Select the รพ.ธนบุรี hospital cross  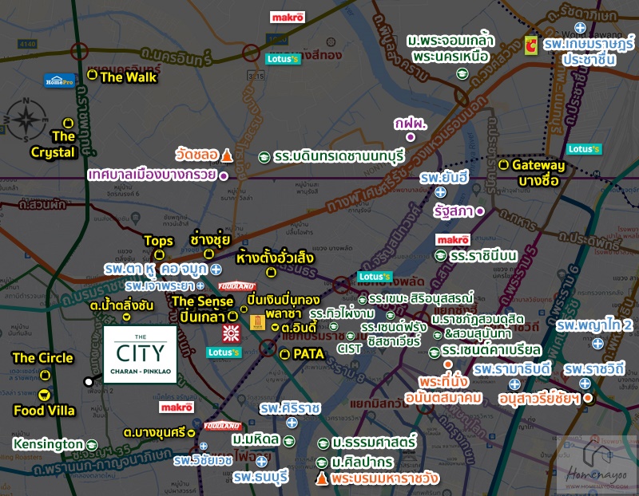pyautogui.click(x=261, y=462)
